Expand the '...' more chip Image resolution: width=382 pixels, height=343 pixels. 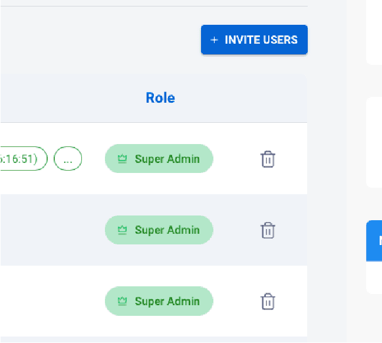[68, 159]
